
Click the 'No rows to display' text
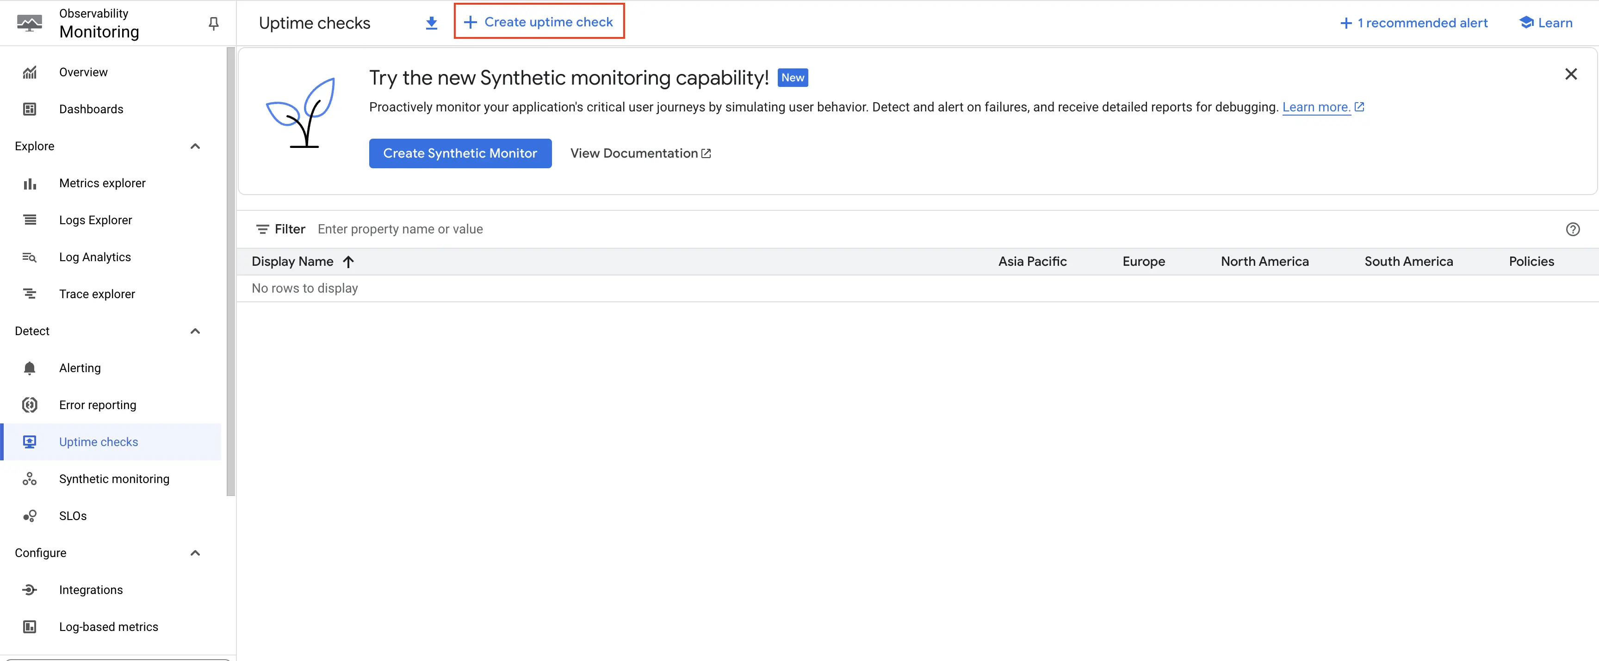click(305, 288)
